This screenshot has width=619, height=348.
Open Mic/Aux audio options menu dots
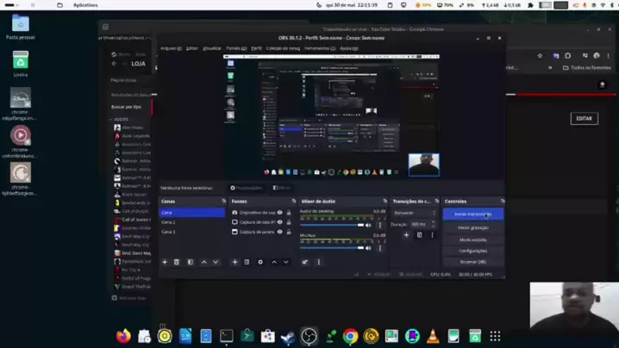pos(380,248)
